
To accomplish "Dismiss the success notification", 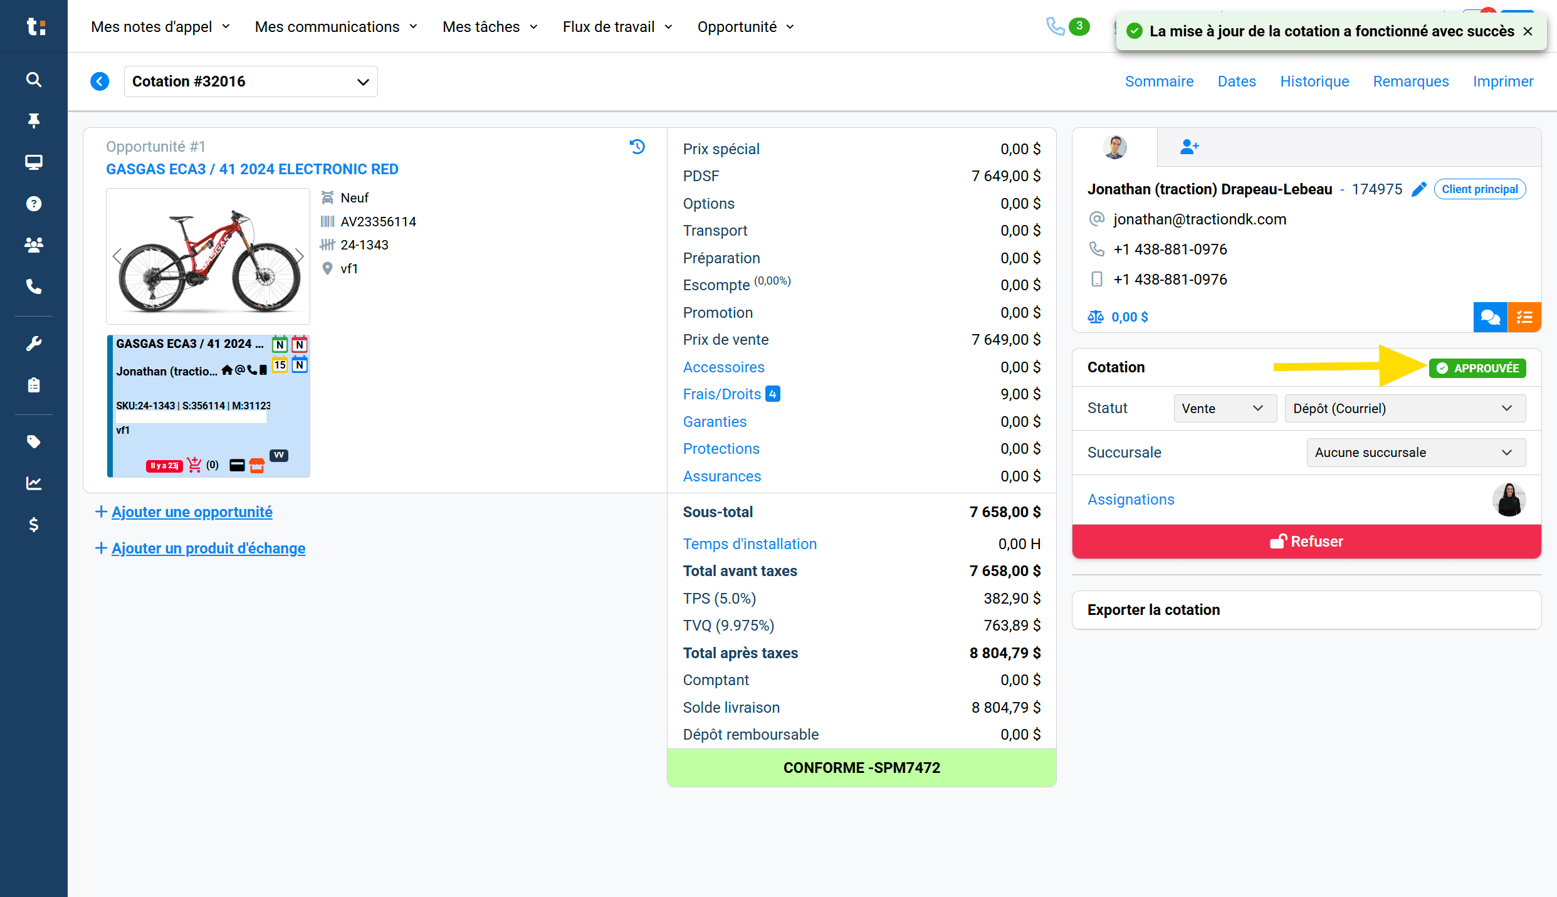I will [x=1528, y=31].
